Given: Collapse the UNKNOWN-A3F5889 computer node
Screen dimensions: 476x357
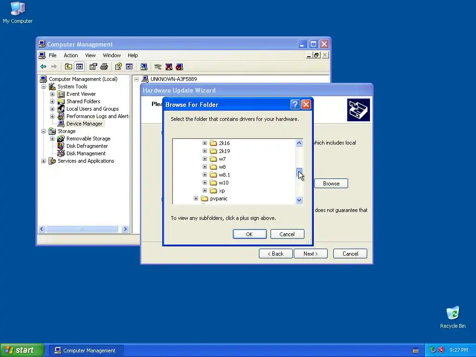Looking at the screenshot, I should (137, 79).
